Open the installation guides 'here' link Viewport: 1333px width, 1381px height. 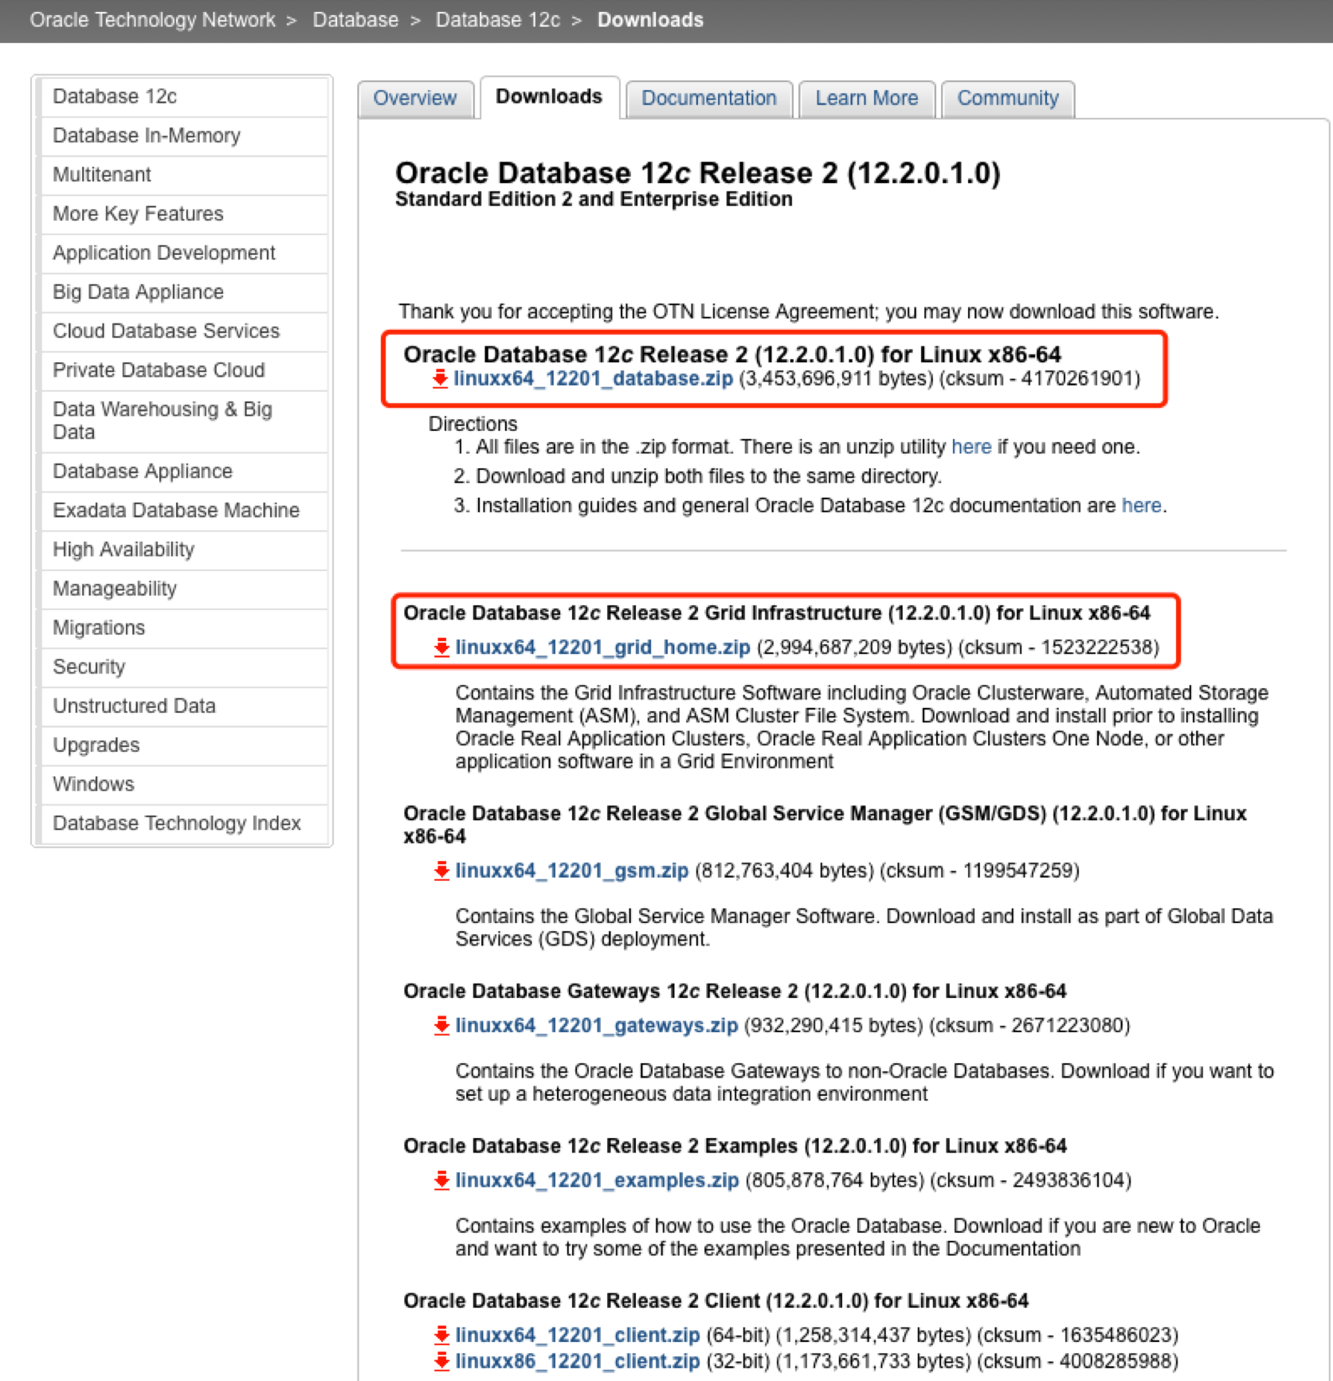click(1142, 506)
